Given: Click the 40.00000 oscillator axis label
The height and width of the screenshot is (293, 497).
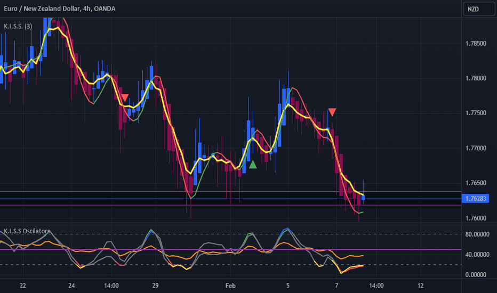Looking at the screenshot, I should pyautogui.click(x=477, y=255).
